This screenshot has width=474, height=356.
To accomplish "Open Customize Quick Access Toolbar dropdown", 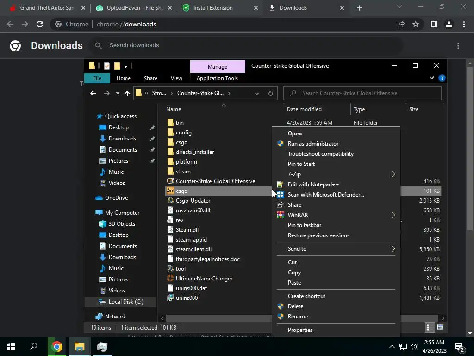I will pos(125,66).
